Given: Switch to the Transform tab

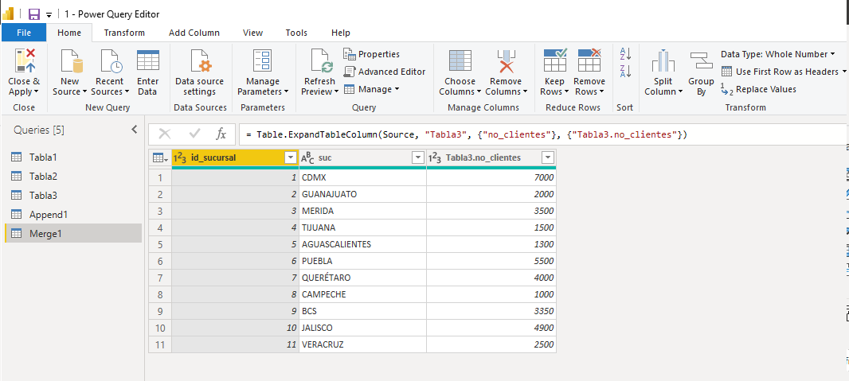Looking at the screenshot, I should pos(124,33).
